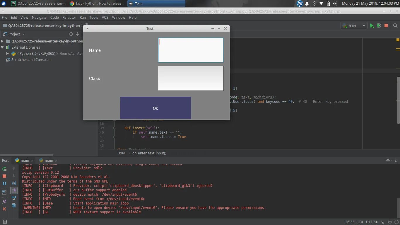This screenshot has width=400, height=225.
Task: Switch to the Chrome kivy taskbar window
Action: [x=98, y=4]
